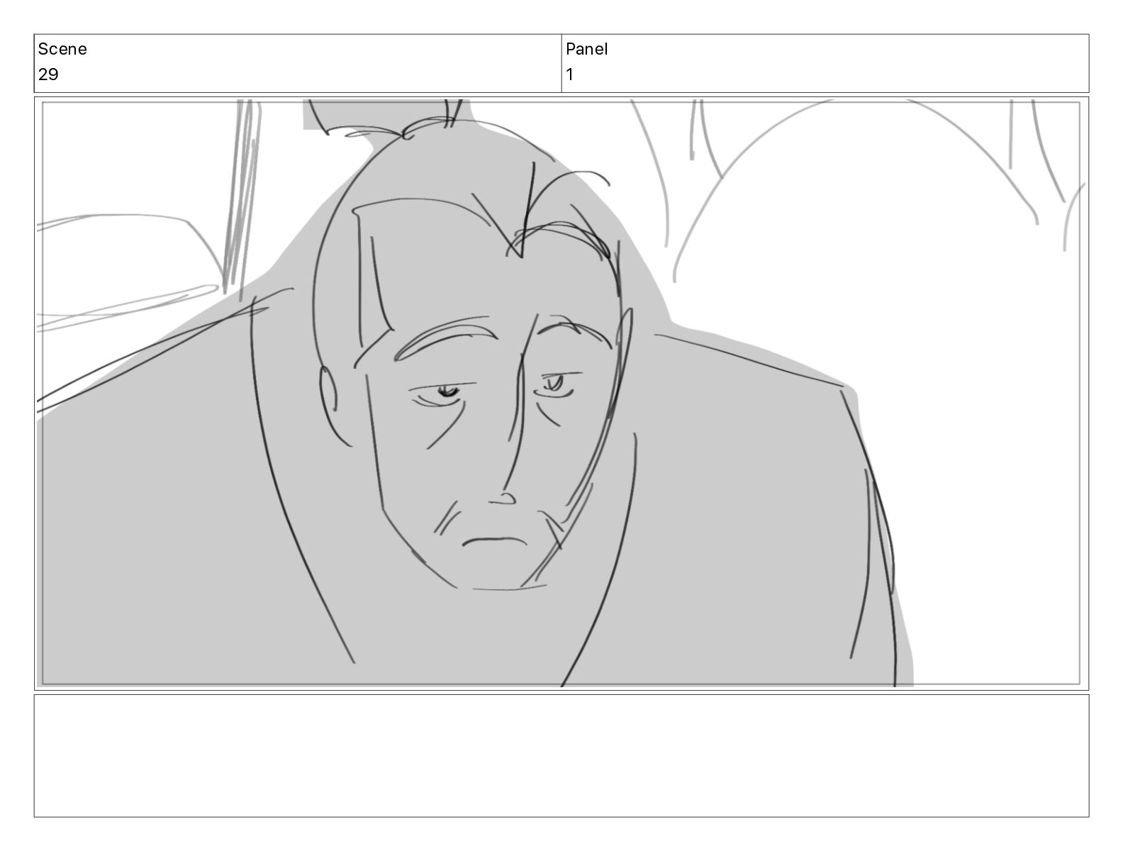Screen dimensions: 1123x868
Task: Click the character's right eye in sketch
Action: pyautogui.click(x=556, y=384)
